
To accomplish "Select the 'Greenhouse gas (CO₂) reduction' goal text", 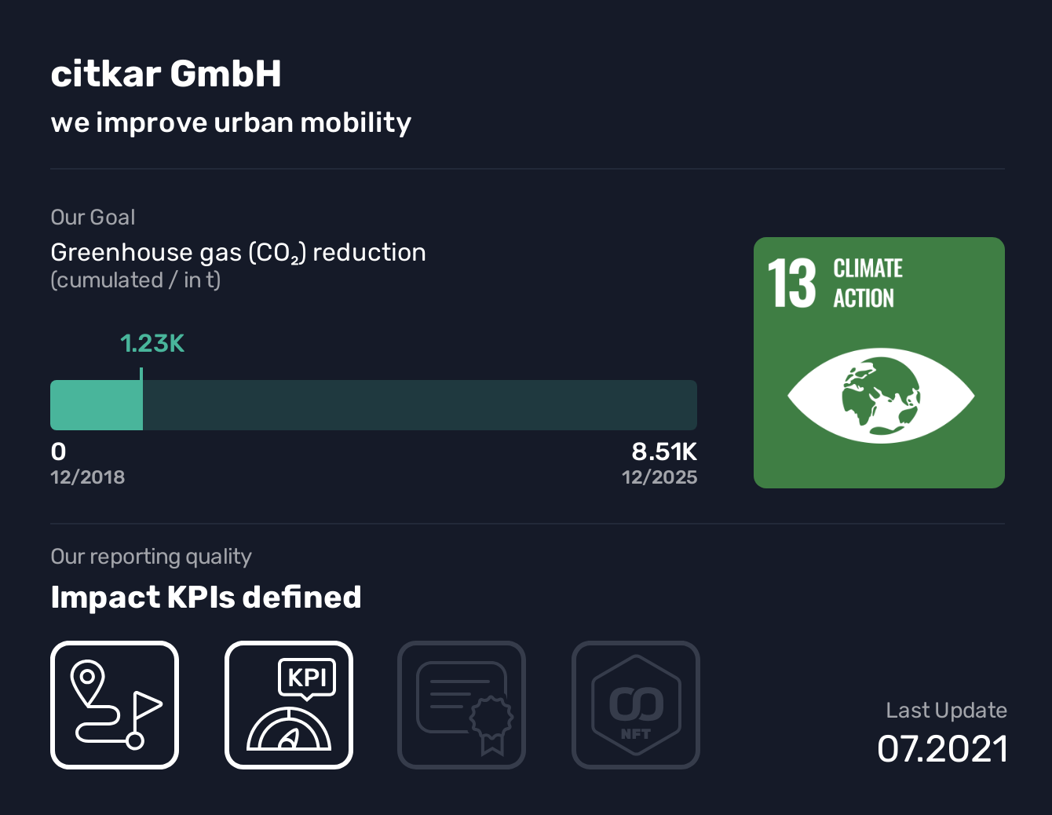I will [238, 252].
